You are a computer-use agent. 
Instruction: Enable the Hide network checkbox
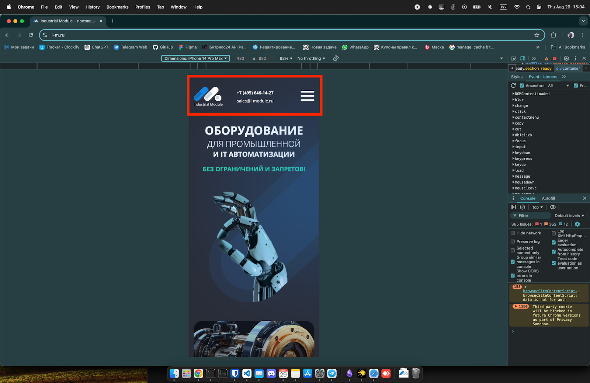513,233
